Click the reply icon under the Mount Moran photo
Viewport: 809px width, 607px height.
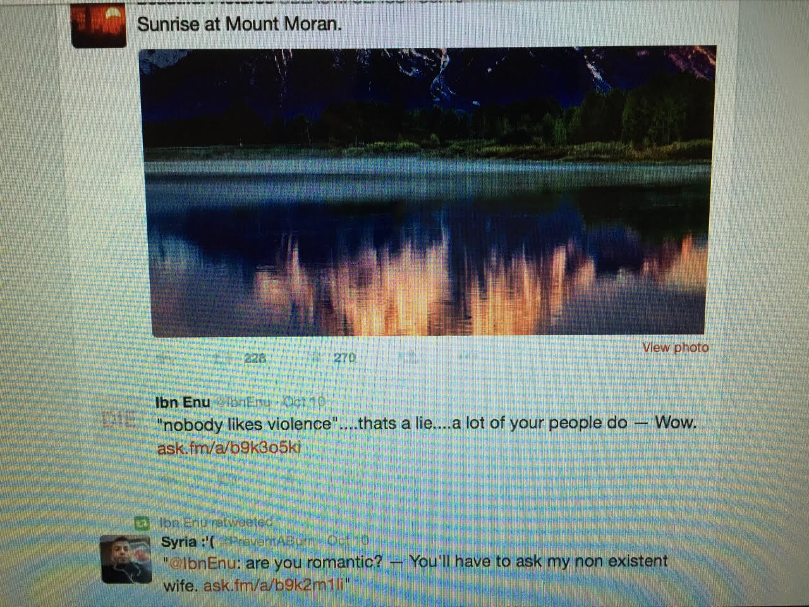(165, 358)
